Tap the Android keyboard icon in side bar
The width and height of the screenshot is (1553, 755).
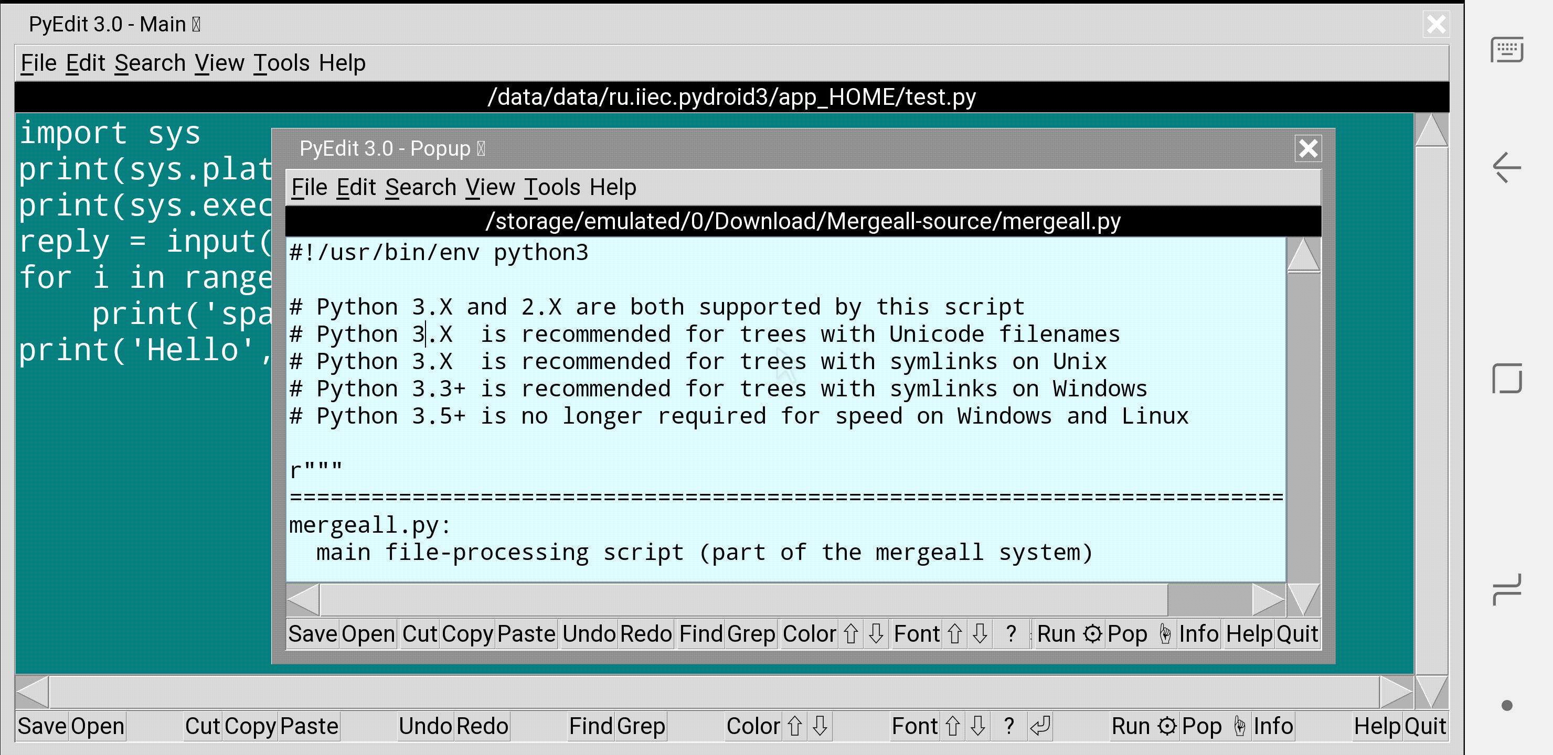coord(1507,50)
